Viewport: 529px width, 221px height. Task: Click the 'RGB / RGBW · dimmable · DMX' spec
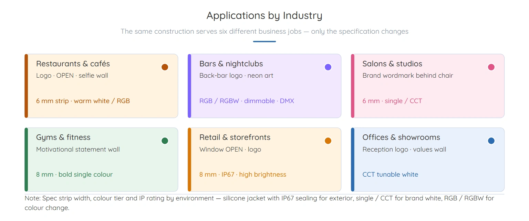pos(247,101)
